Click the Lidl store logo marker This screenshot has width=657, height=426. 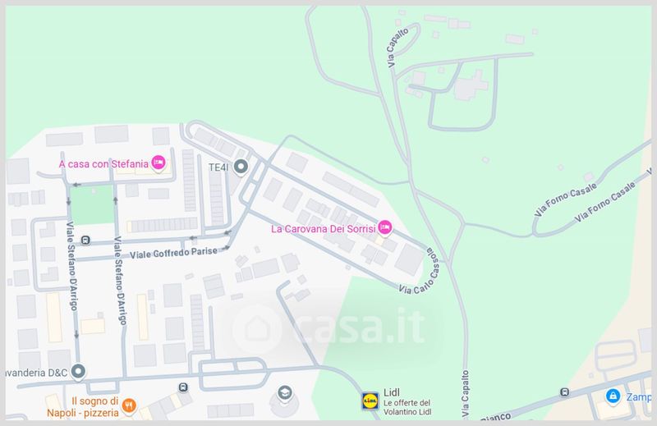(370, 401)
